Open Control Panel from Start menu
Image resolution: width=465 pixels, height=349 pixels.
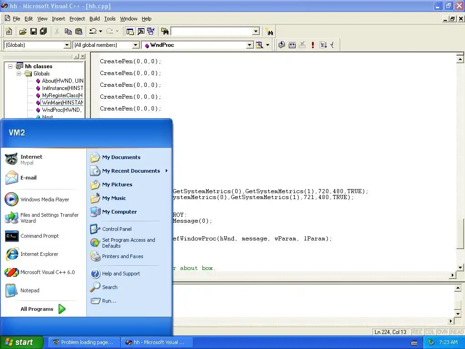117,229
